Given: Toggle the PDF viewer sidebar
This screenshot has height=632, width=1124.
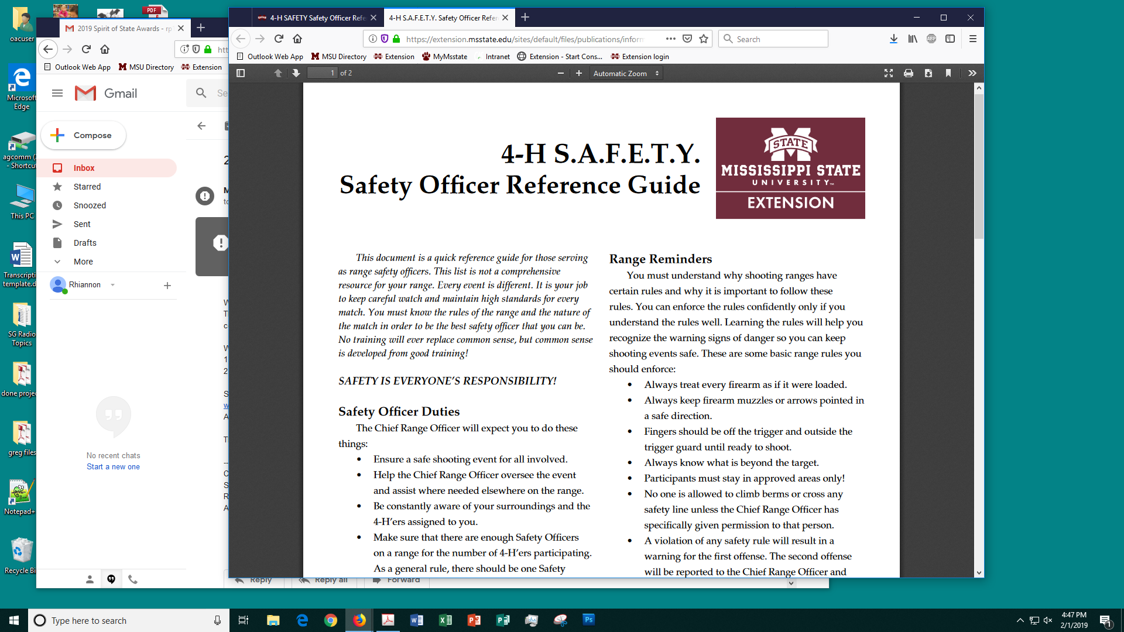Looking at the screenshot, I should (x=241, y=73).
